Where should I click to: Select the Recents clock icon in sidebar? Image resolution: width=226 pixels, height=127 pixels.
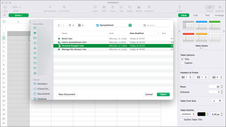(35, 43)
